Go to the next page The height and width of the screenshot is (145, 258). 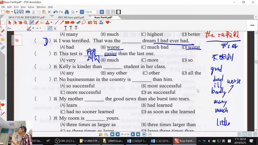pyautogui.click(x=133, y=134)
